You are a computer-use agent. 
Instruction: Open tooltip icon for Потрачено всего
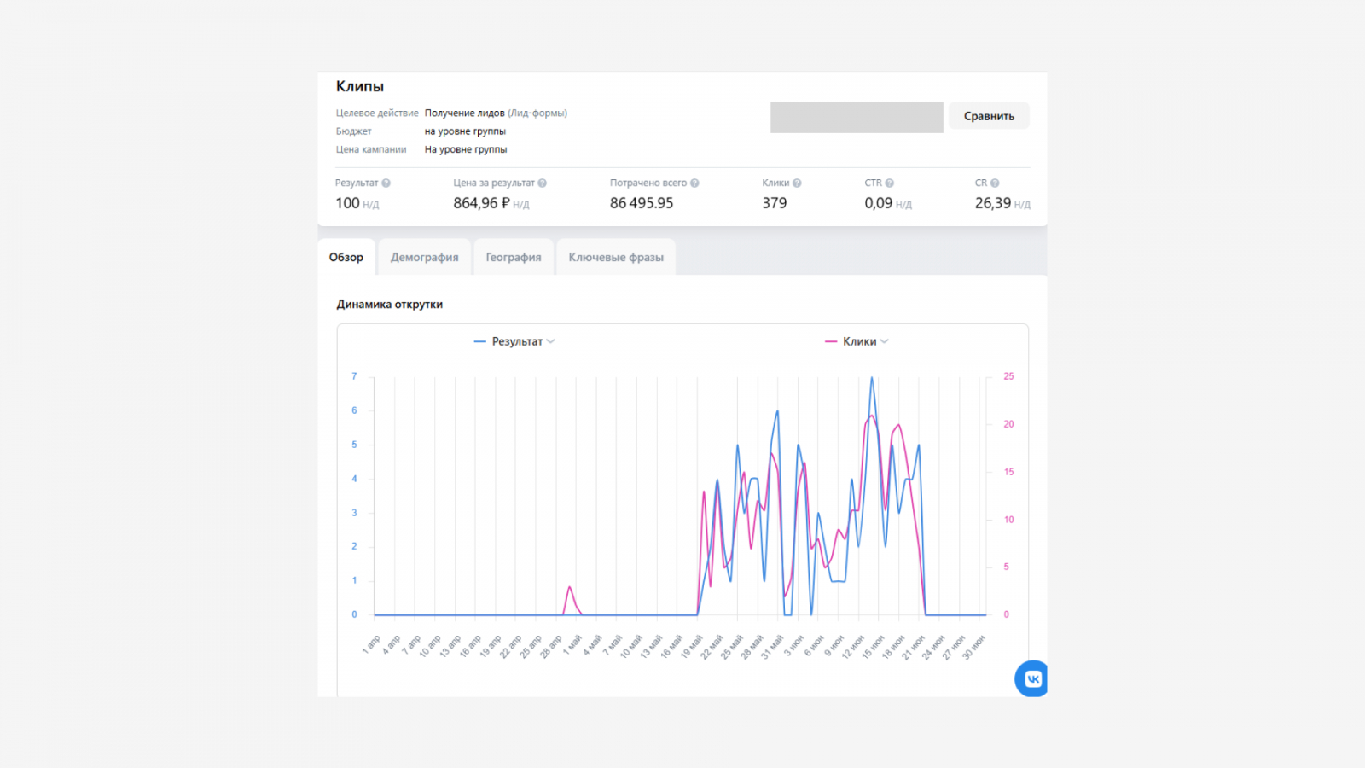694,183
